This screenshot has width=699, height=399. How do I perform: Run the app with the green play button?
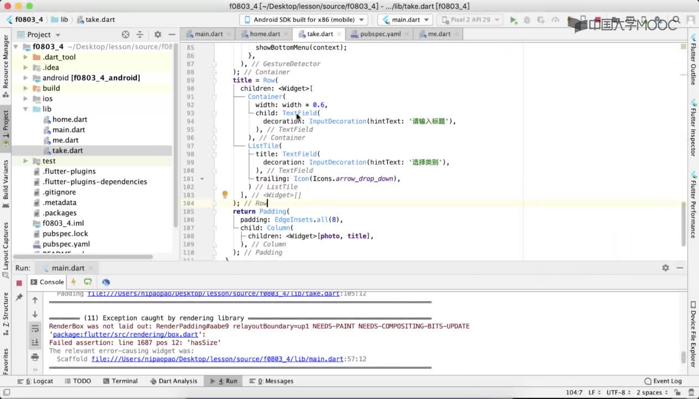click(x=513, y=19)
